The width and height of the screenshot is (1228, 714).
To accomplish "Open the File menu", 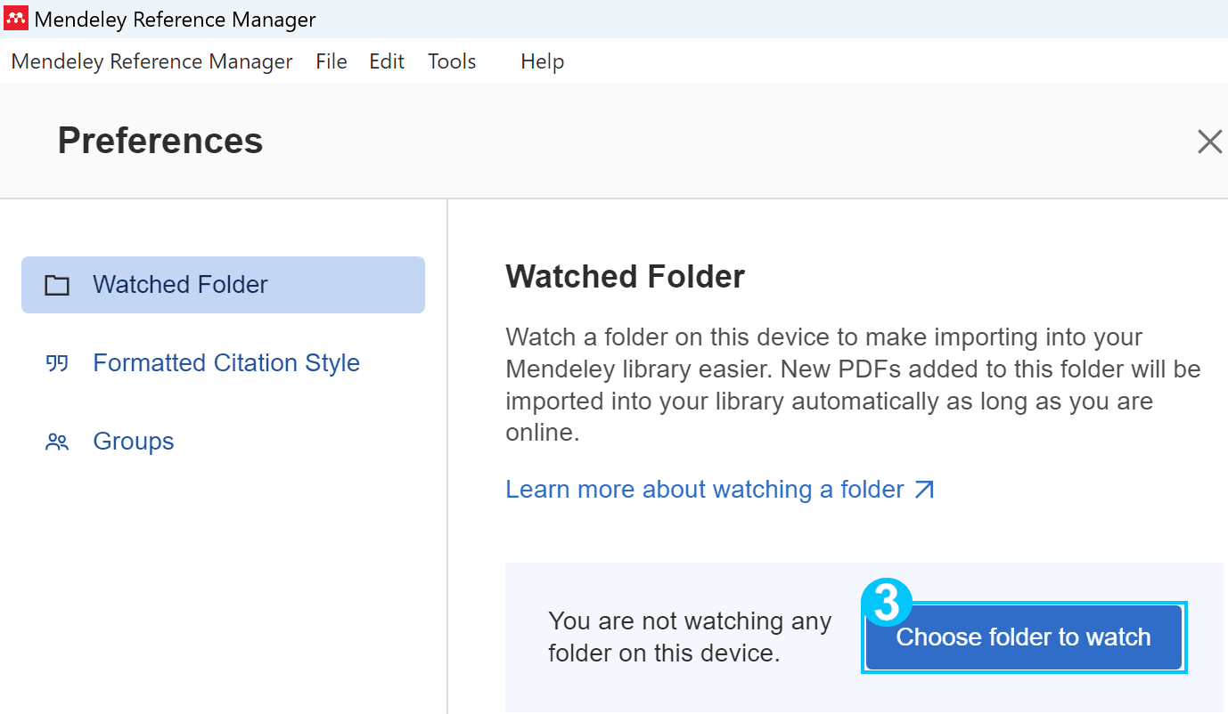I will [x=332, y=61].
